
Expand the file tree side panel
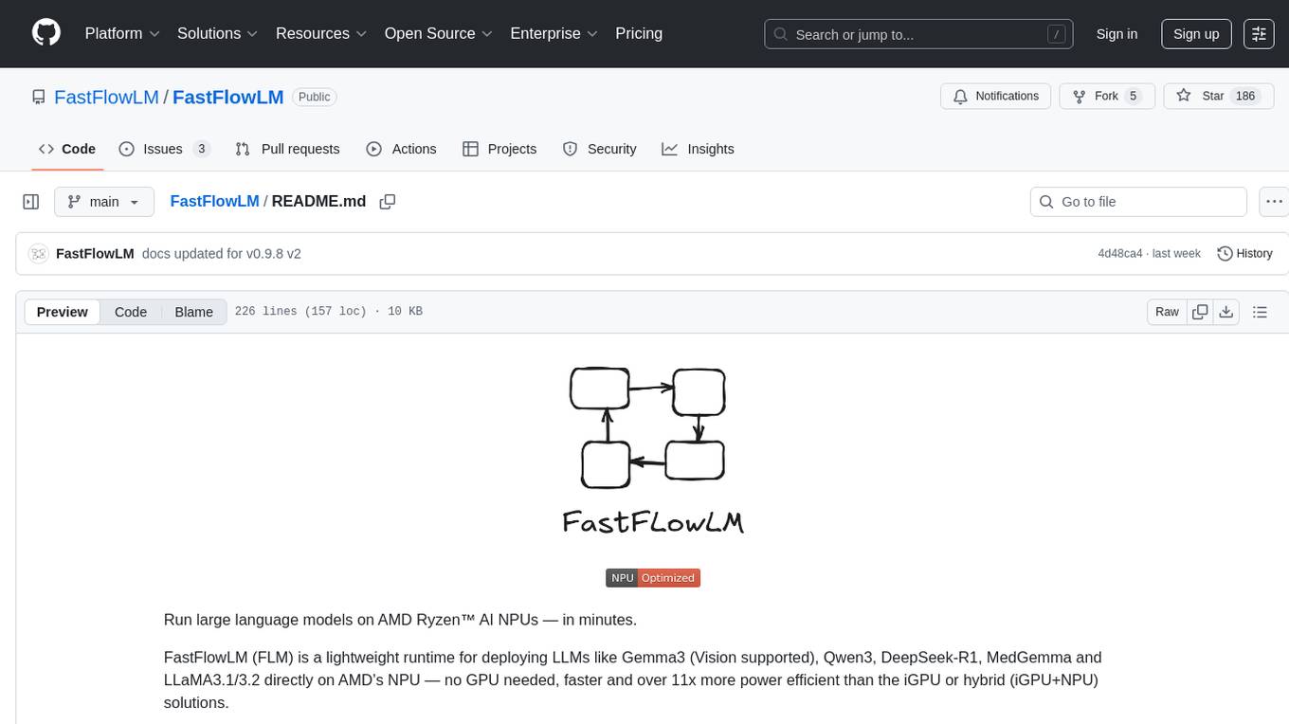point(31,202)
